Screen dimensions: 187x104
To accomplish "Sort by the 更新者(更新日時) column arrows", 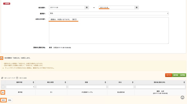I will click(x=184, y=82).
